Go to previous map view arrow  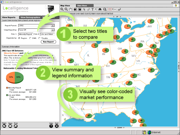(75, 9)
